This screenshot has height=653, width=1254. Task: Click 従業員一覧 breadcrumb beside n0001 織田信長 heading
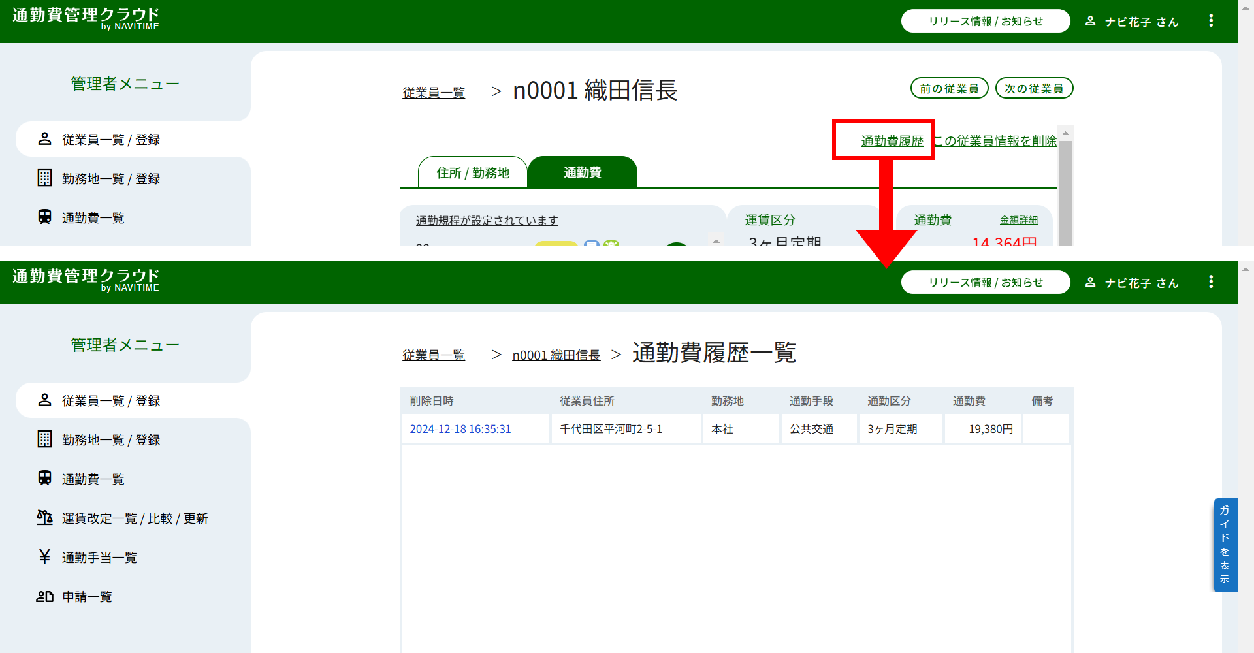(434, 93)
